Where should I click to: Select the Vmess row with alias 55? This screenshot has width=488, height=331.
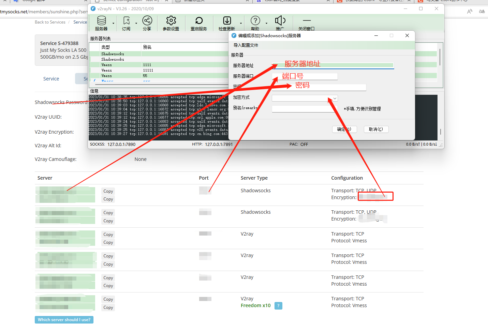[159, 76]
